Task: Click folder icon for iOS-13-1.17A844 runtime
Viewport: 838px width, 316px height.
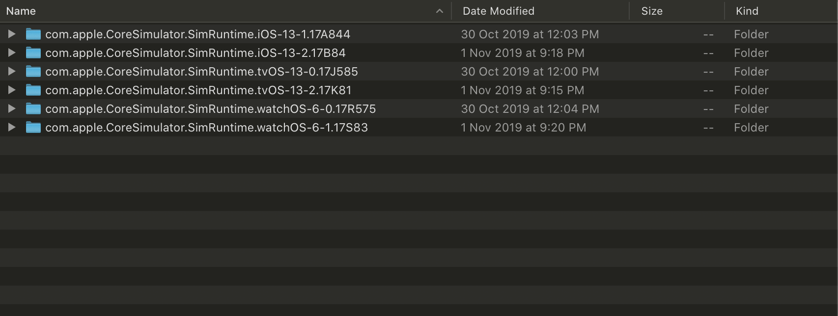Action: (33, 34)
